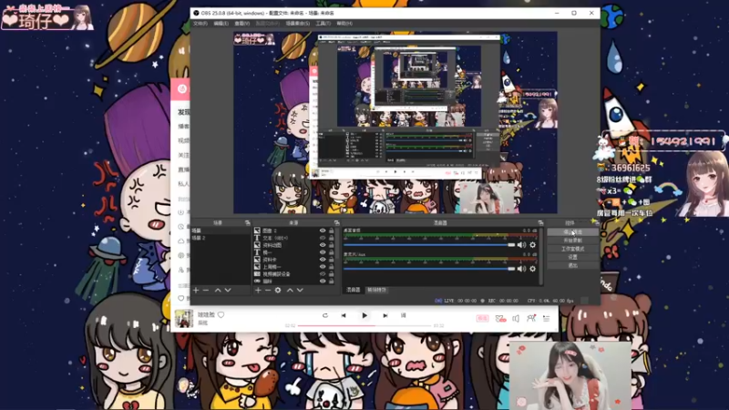Open the listen-together friends icon in player
Screen dimensions: 729x410
point(531,318)
